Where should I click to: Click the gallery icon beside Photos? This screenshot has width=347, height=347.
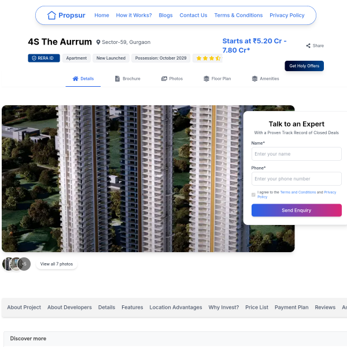164,79
